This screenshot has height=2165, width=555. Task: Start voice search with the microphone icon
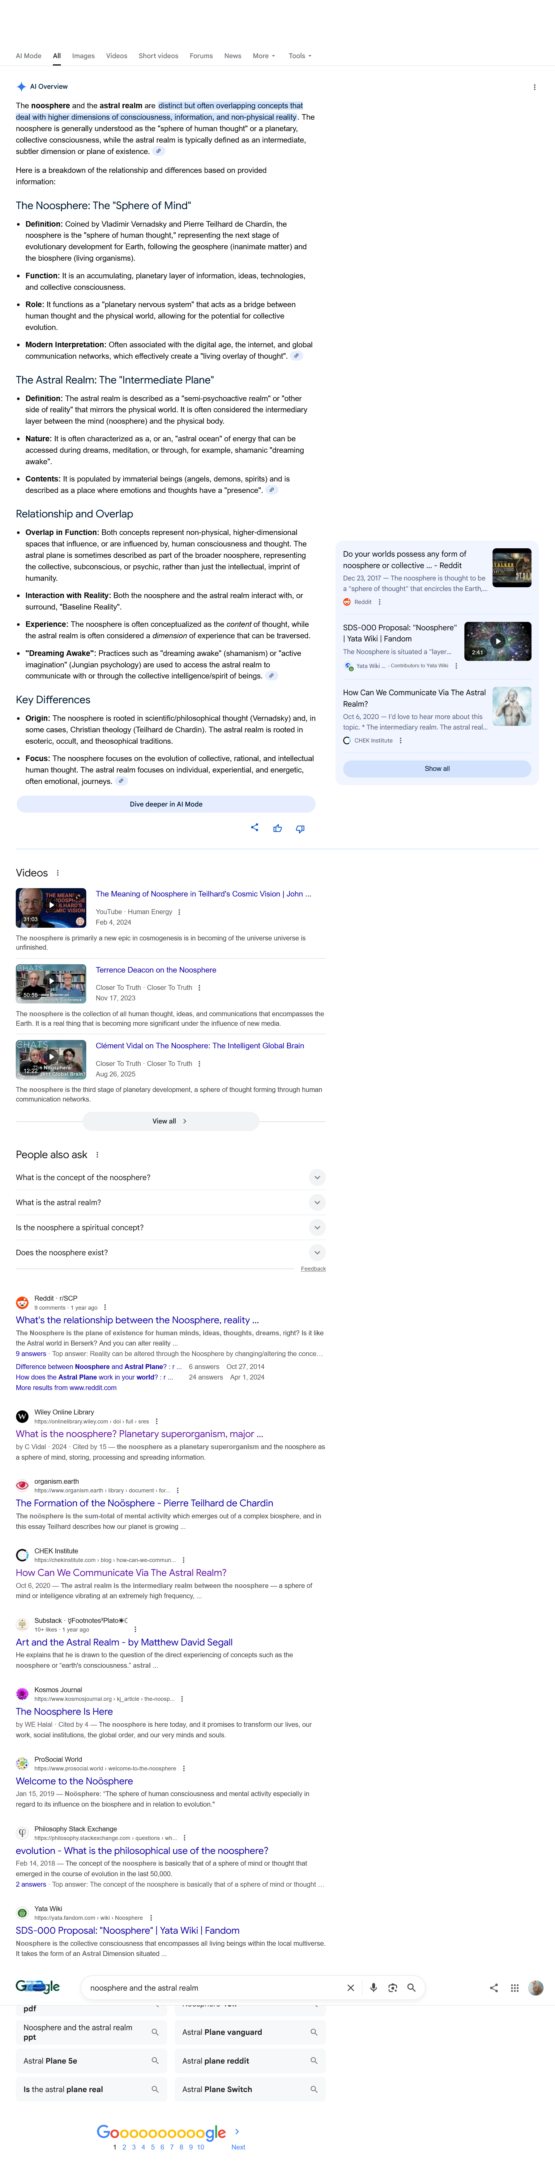point(374,1988)
